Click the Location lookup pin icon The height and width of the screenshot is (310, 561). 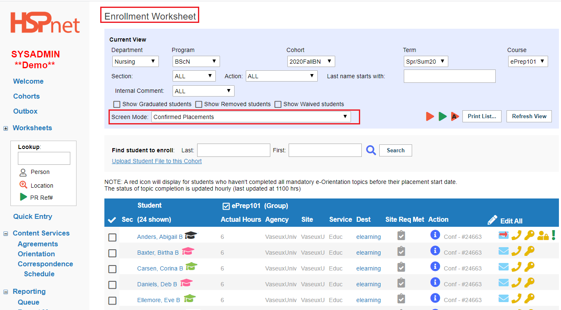[23, 185]
